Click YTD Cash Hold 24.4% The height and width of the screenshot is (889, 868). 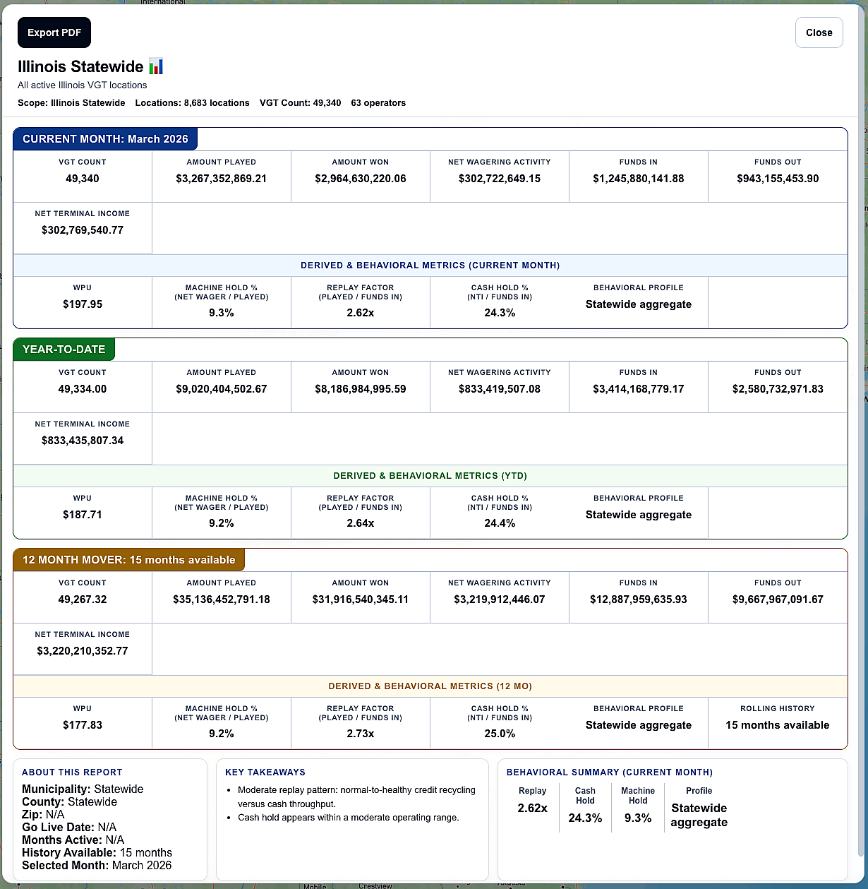500,523
